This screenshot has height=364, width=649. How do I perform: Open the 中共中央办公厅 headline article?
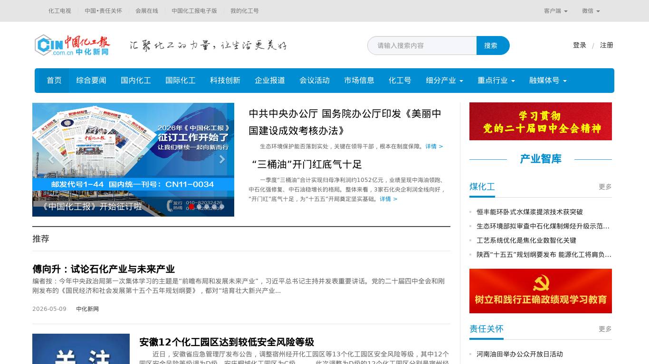345,122
